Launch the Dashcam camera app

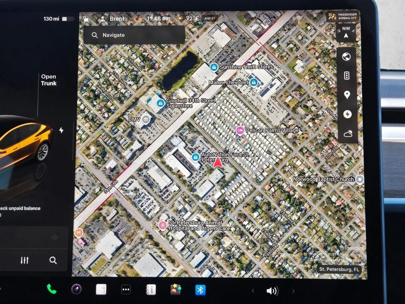76,289
